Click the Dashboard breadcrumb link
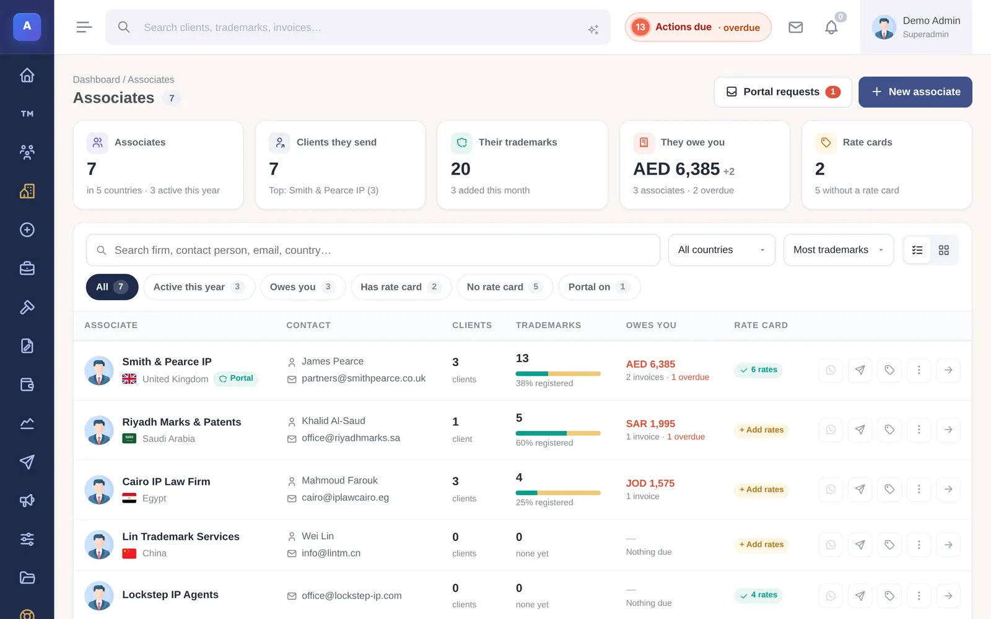Viewport: 991px width, 619px height. point(96,80)
